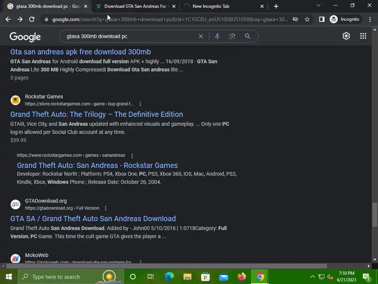Open more options for rockstargames.com sanandreas result

[132, 156]
